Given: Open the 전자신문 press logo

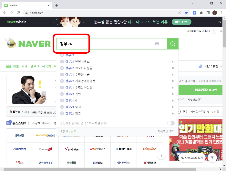Looking at the screenshot, I should [71, 149].
